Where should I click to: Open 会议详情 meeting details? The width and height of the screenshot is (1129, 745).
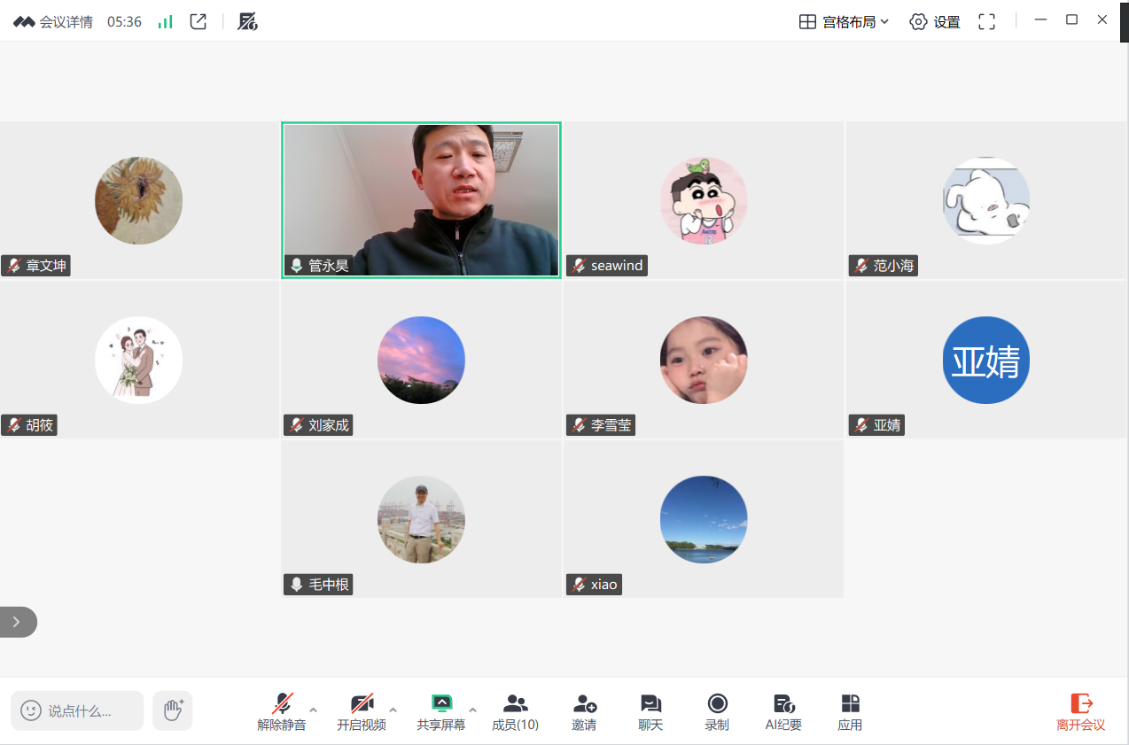[x=54, y=22]
